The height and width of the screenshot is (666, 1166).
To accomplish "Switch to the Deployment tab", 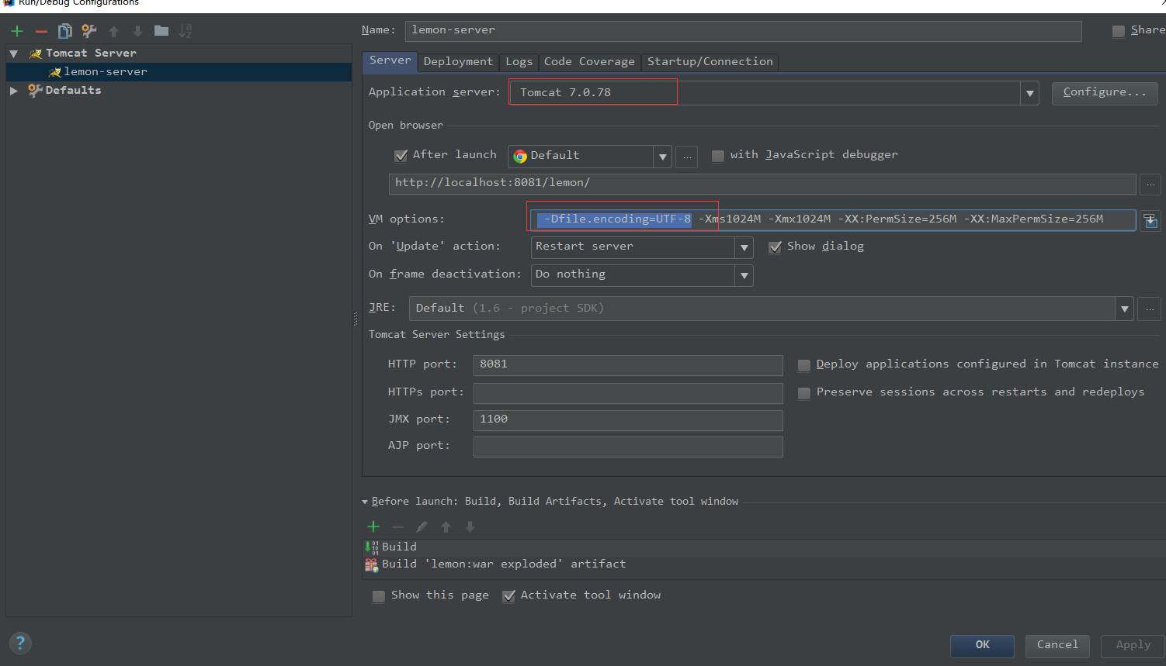I will pos(458,61).
